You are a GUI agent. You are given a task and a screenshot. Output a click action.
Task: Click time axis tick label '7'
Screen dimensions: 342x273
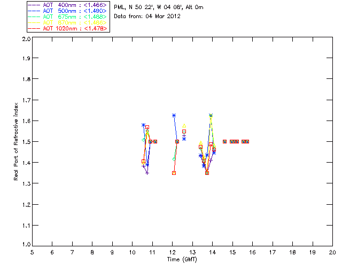pyautogui.click(x=72, y=252)
